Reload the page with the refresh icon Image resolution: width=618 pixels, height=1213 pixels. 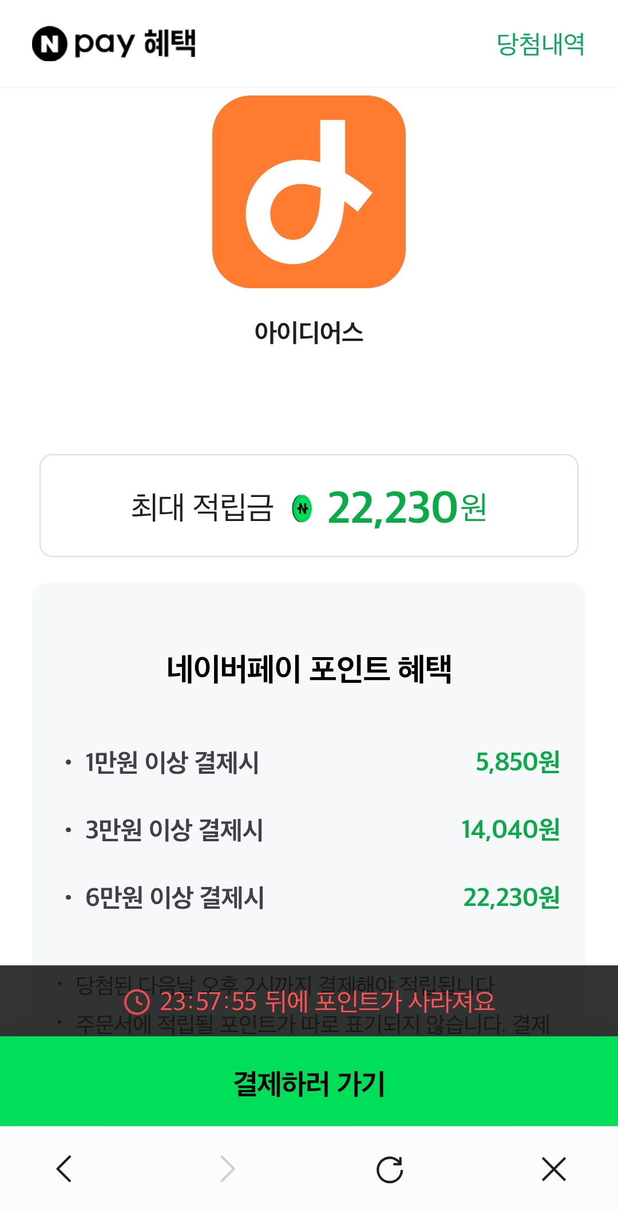click(390, 1169)
